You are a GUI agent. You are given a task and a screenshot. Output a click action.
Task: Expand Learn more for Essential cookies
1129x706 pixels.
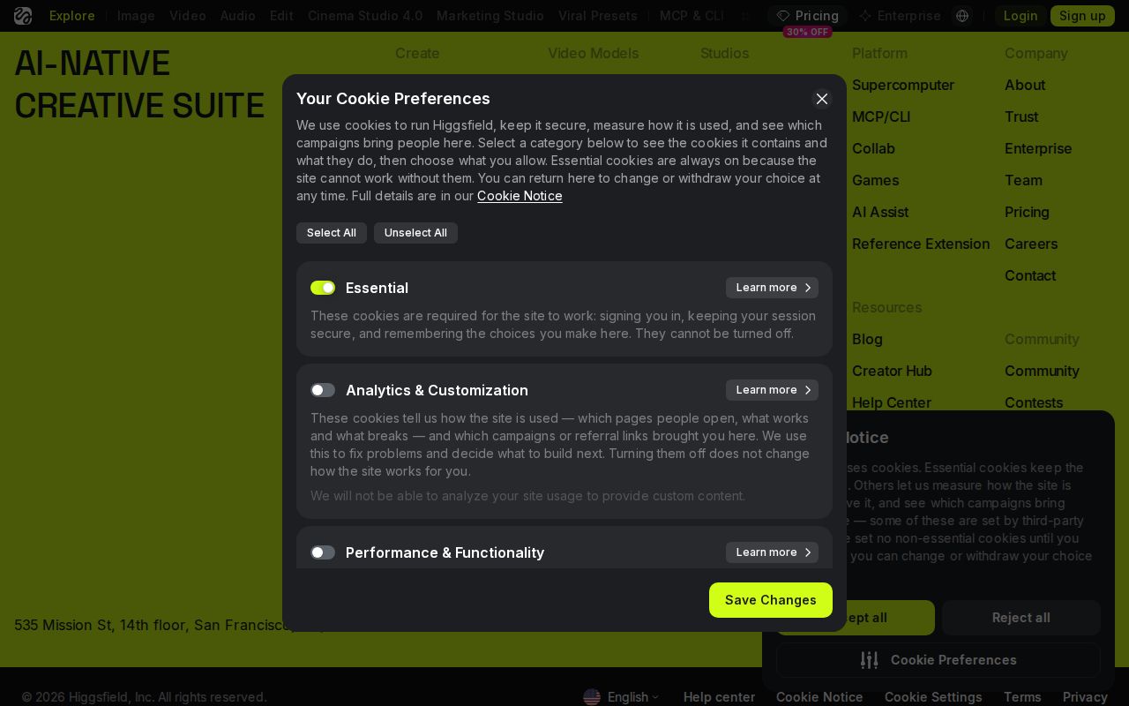(x=772, y=288)
